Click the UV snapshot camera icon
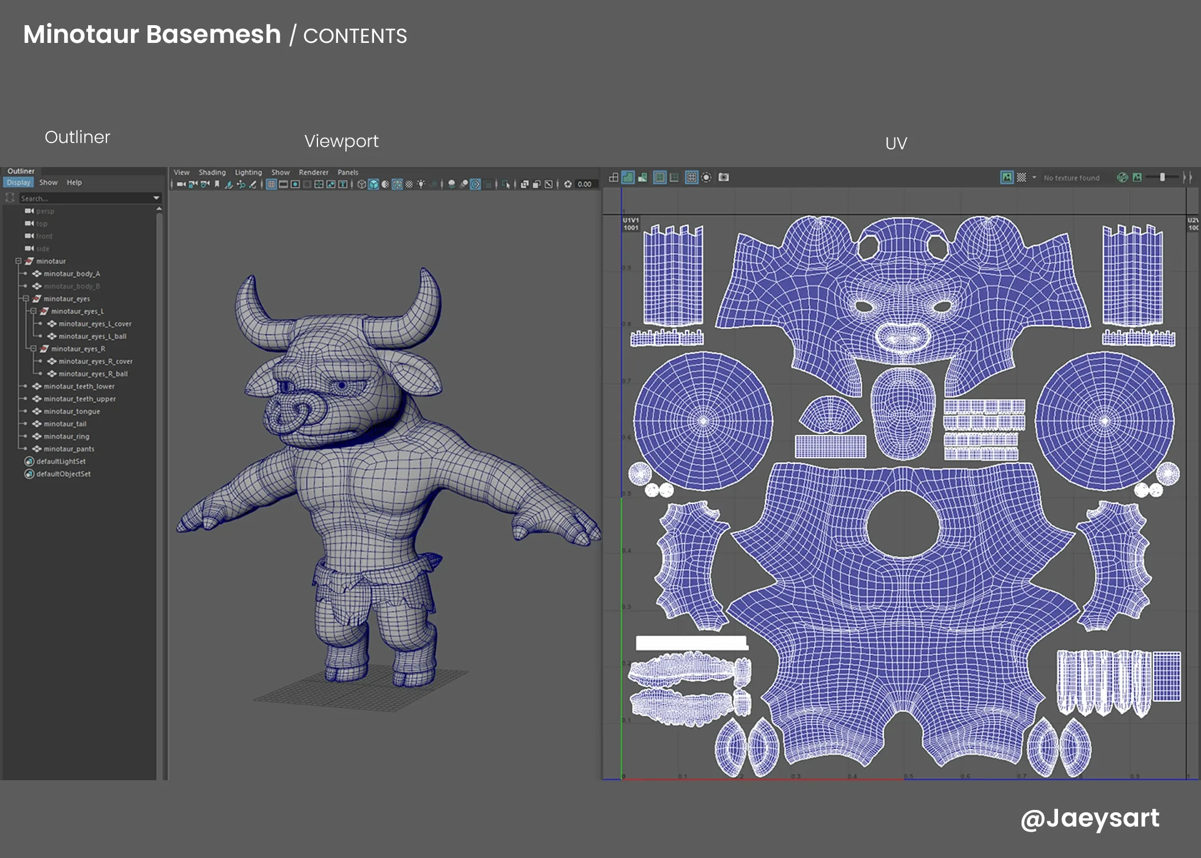Image resolution: width=1201 pixels, height=858 pixels. click(x=723, y=177)
